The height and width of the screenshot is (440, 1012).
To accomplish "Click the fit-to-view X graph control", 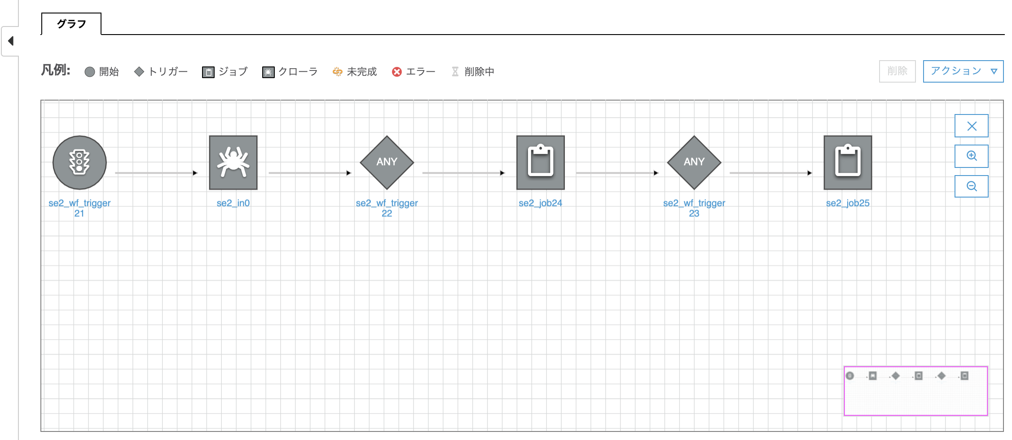I will [972, 126].
